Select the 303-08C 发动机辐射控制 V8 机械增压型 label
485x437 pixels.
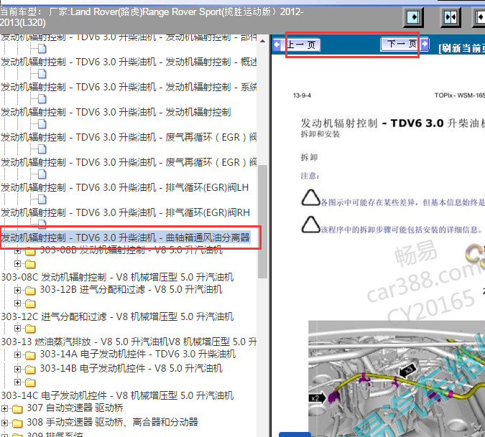click(x=117, y=277)
